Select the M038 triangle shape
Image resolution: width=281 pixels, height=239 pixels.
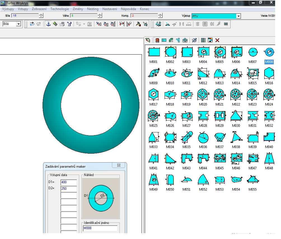coord(236,137)
